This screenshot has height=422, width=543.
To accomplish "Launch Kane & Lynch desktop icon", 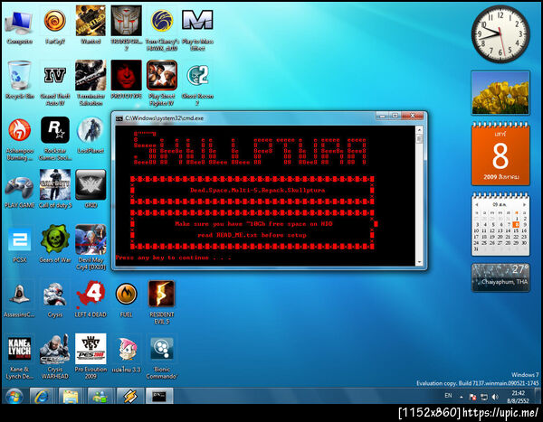I will point(19,357).
